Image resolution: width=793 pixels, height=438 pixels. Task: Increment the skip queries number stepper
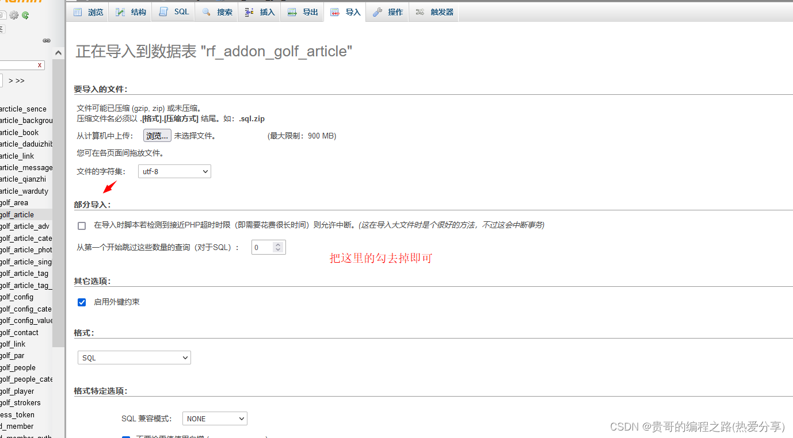(x=278, y=244)
